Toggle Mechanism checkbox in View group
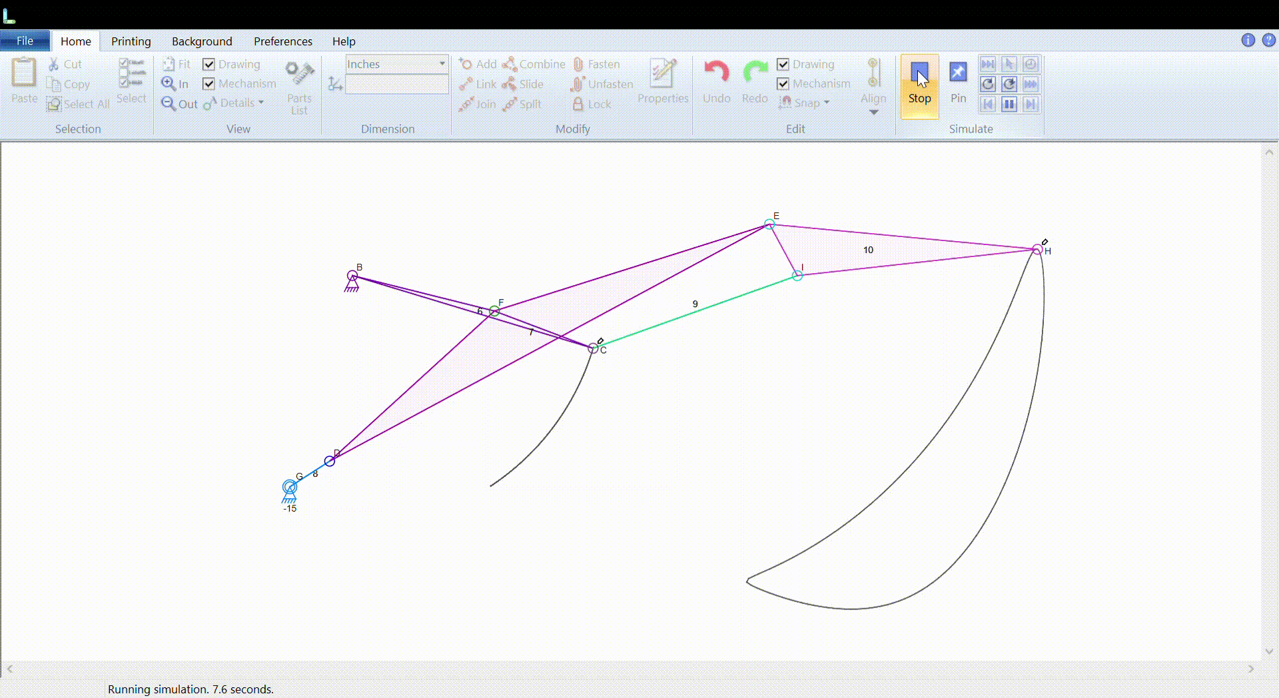1279x698 pixels. point(209,84)
